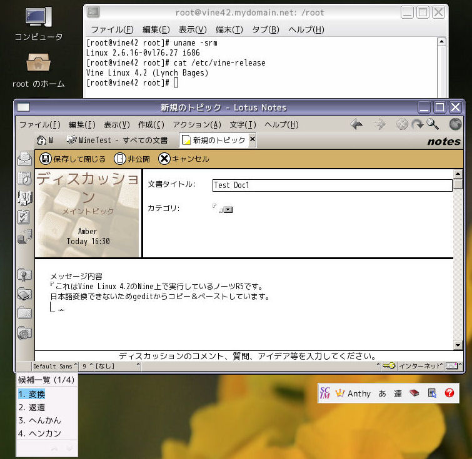The width and height of the screenshot is (472, 459).
Task: Switch to the home W tab
Action: (x=45, y=140)
